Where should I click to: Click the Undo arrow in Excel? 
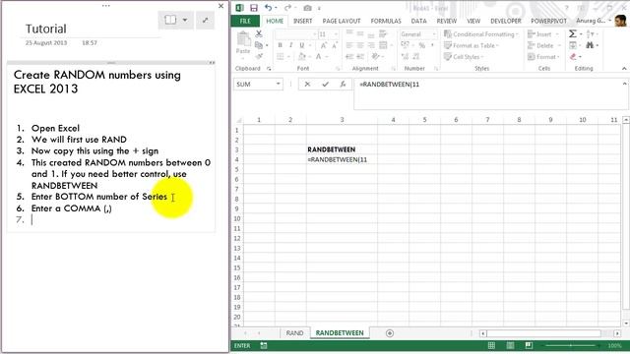click(x=268, y=8)
